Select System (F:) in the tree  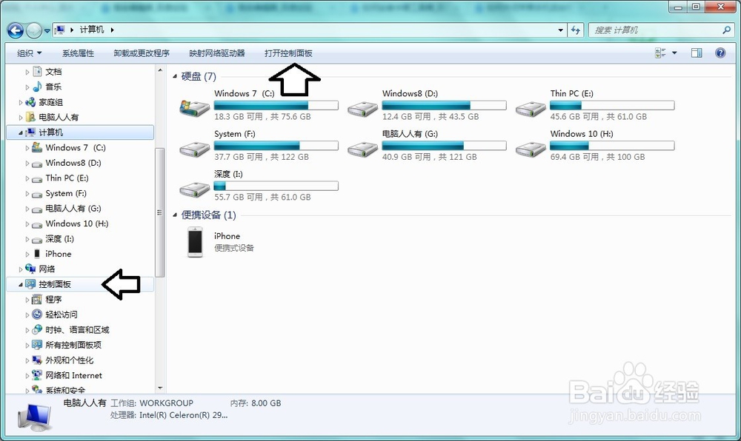click(66, 193)
